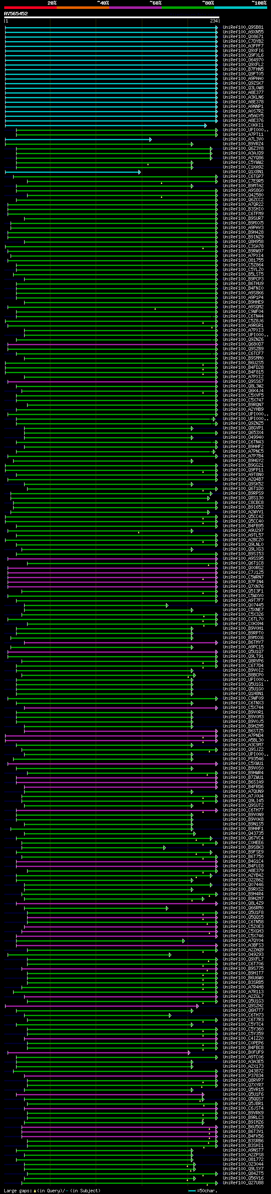Select hit label UniRef100_A7PT11
271x1194 pixels.
tap(243, 134)
